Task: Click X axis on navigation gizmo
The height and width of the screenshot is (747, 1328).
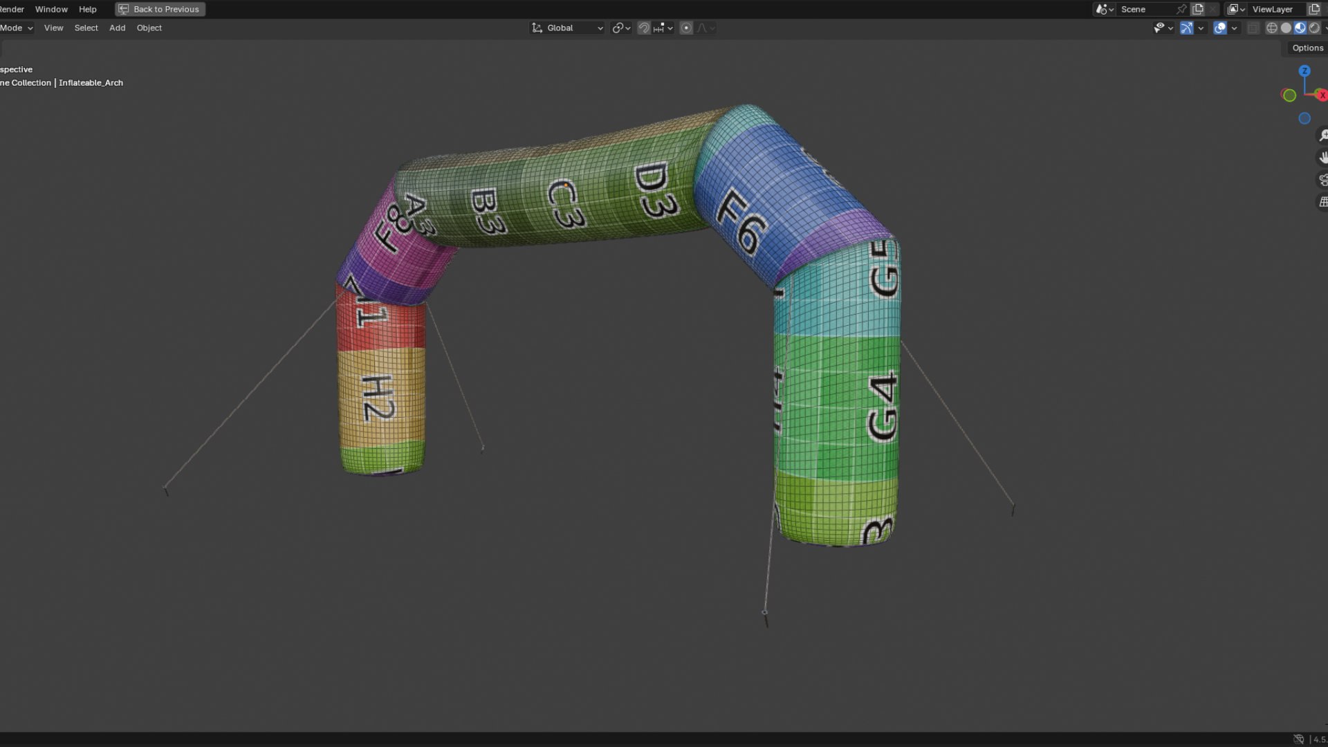Action: pos(1322,95)
